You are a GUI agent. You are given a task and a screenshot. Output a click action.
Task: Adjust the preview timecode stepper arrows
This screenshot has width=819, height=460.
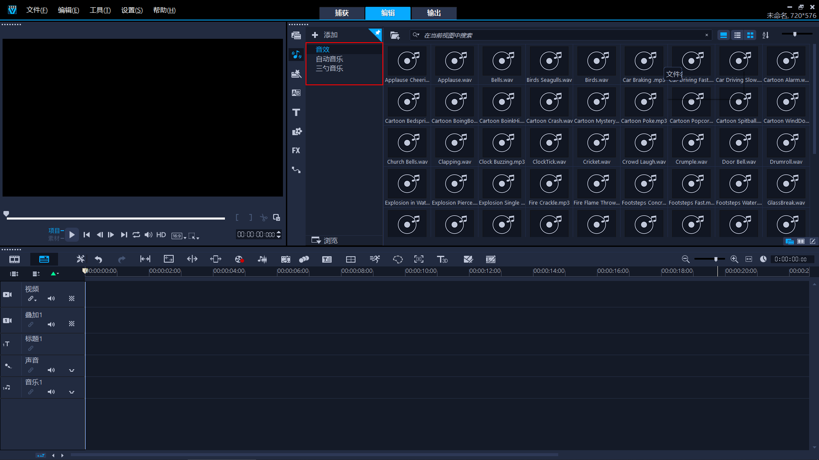[279, 234]
